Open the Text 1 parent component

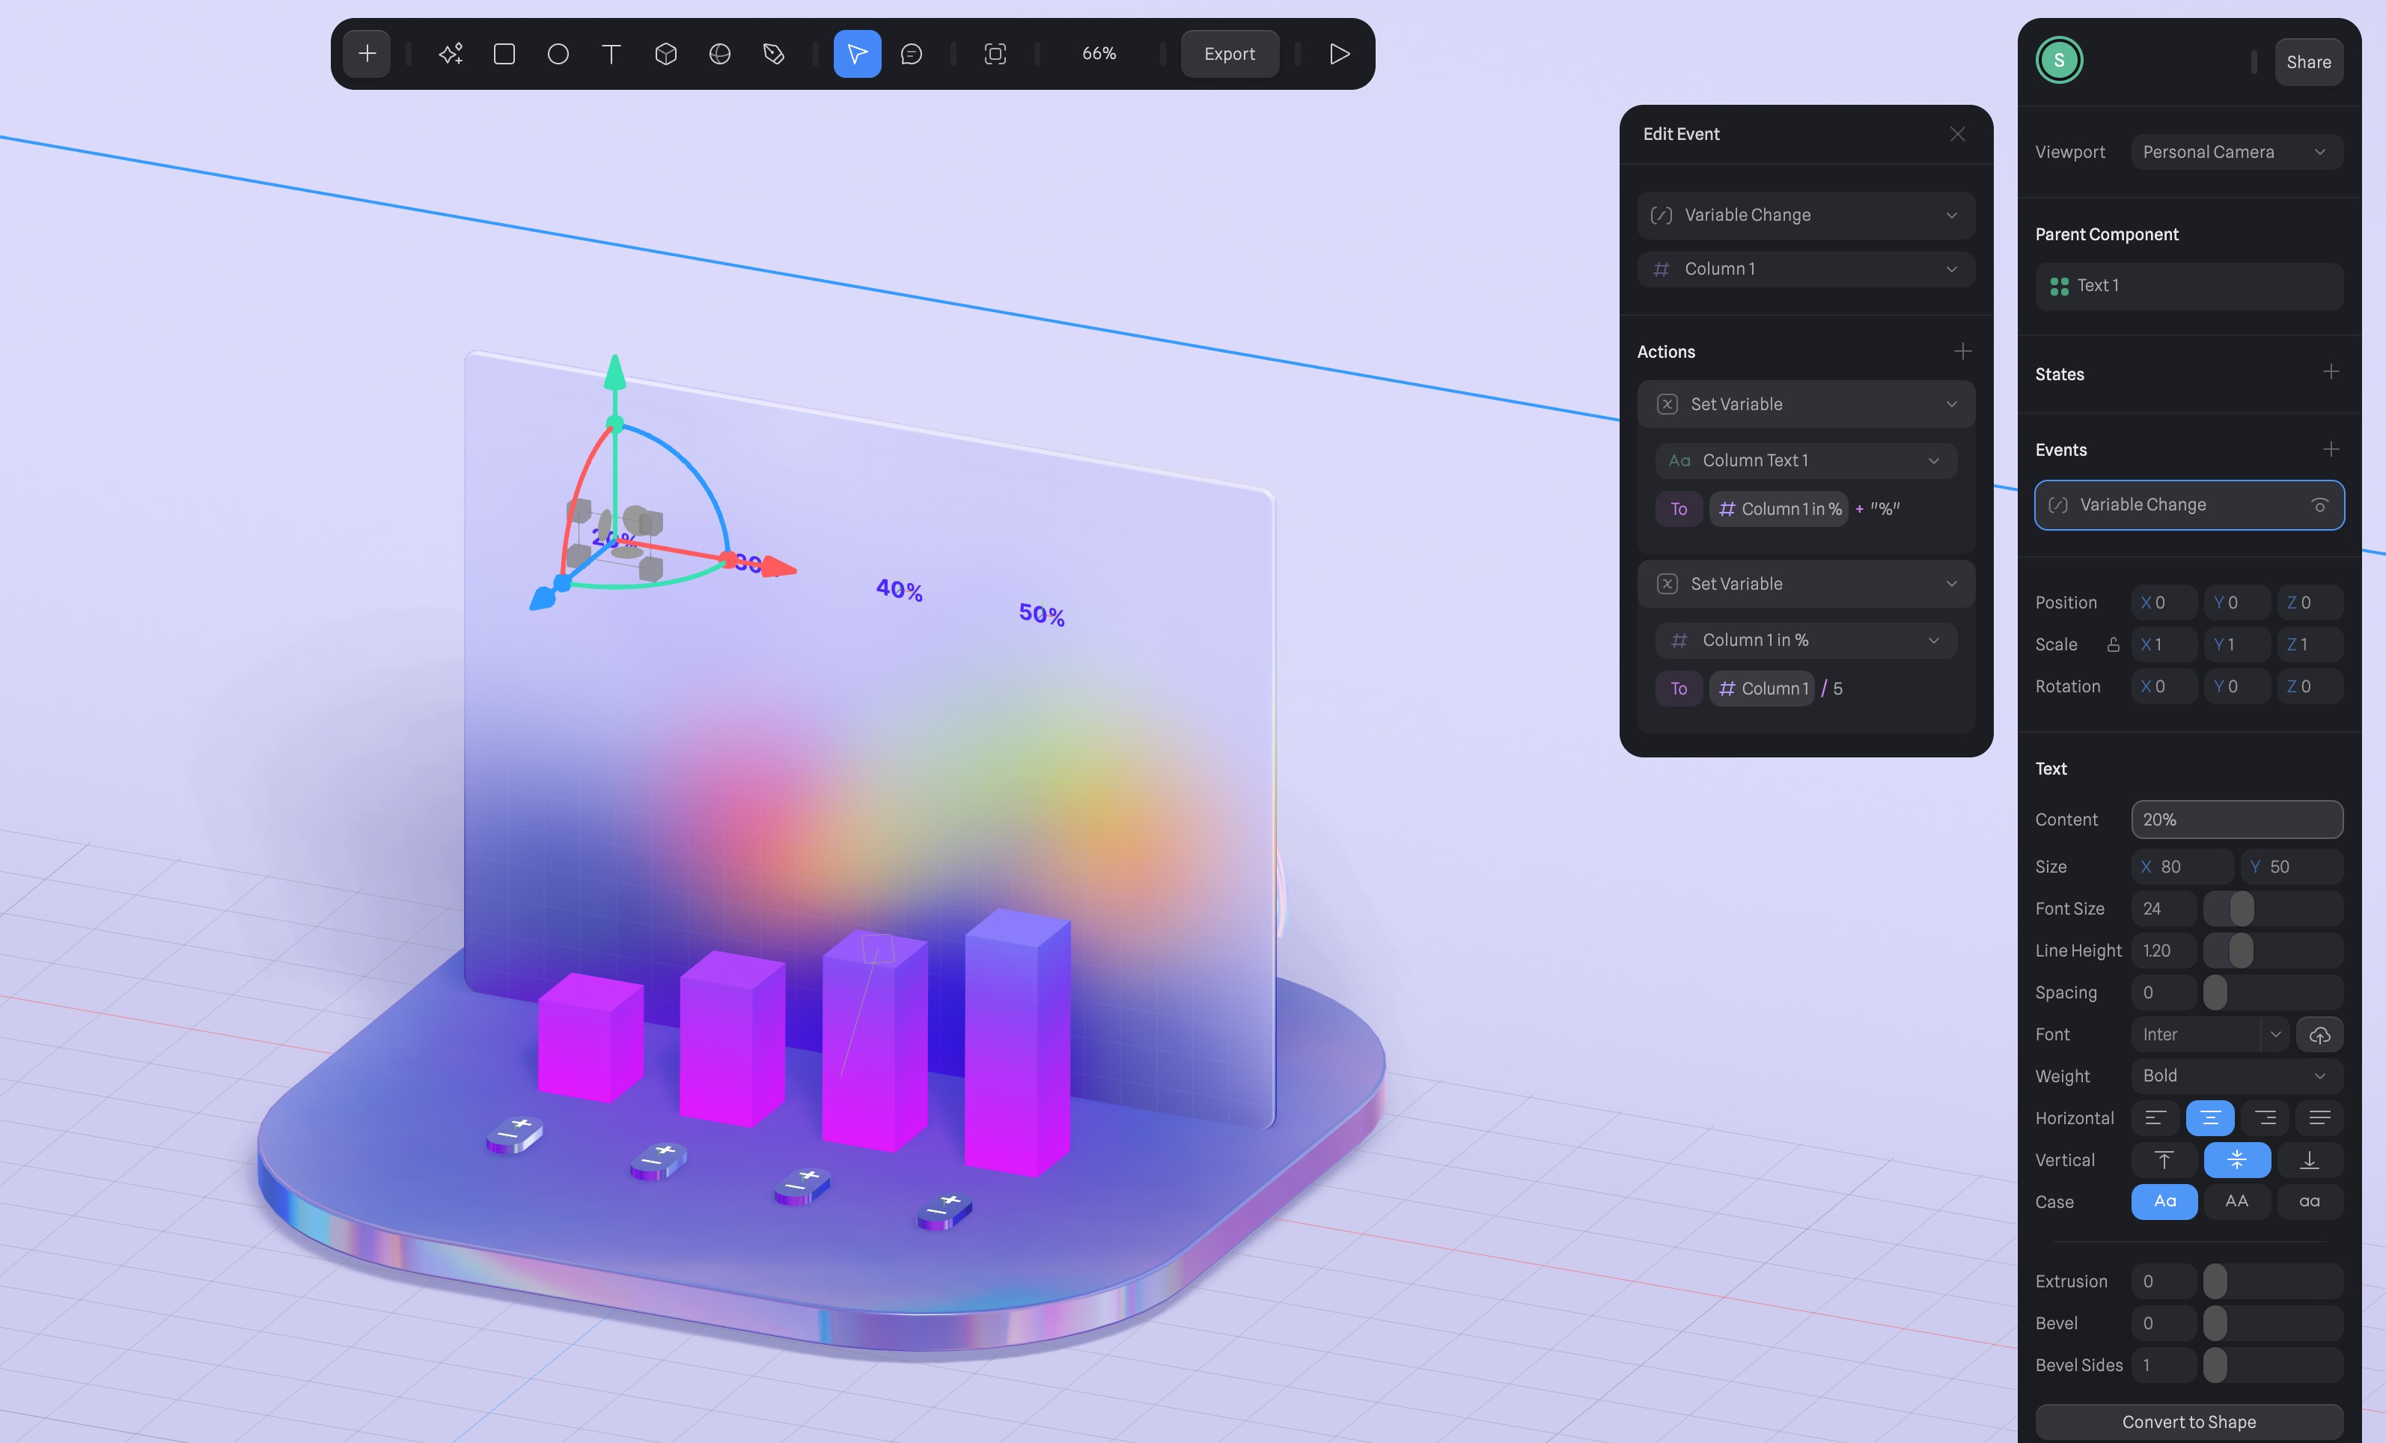(2188, 286)
